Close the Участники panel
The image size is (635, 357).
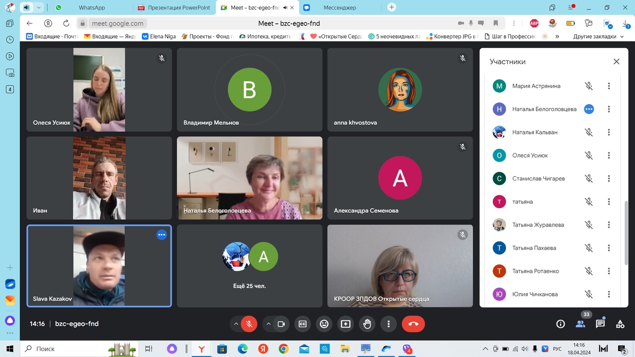616,61
